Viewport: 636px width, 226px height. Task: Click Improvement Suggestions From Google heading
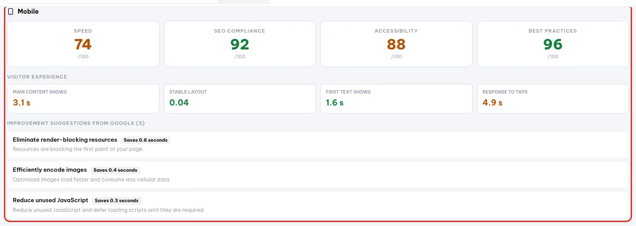click(x=76, y=123)
